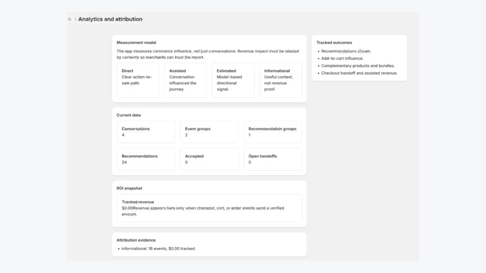The height and width of the screenshot is (273, 486).
Task: Click the breadcrumb chevron separator
Action: tap(75, 19)
